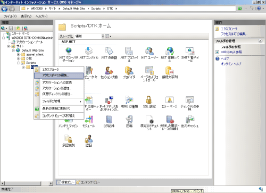
Task: Open the 圧縮 feature icon
Action: click(129, 120)
